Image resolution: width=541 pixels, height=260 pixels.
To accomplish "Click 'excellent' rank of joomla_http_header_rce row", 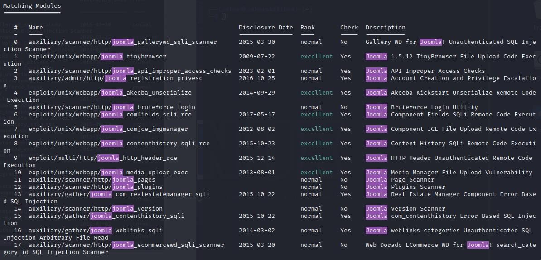I will 317,158.
